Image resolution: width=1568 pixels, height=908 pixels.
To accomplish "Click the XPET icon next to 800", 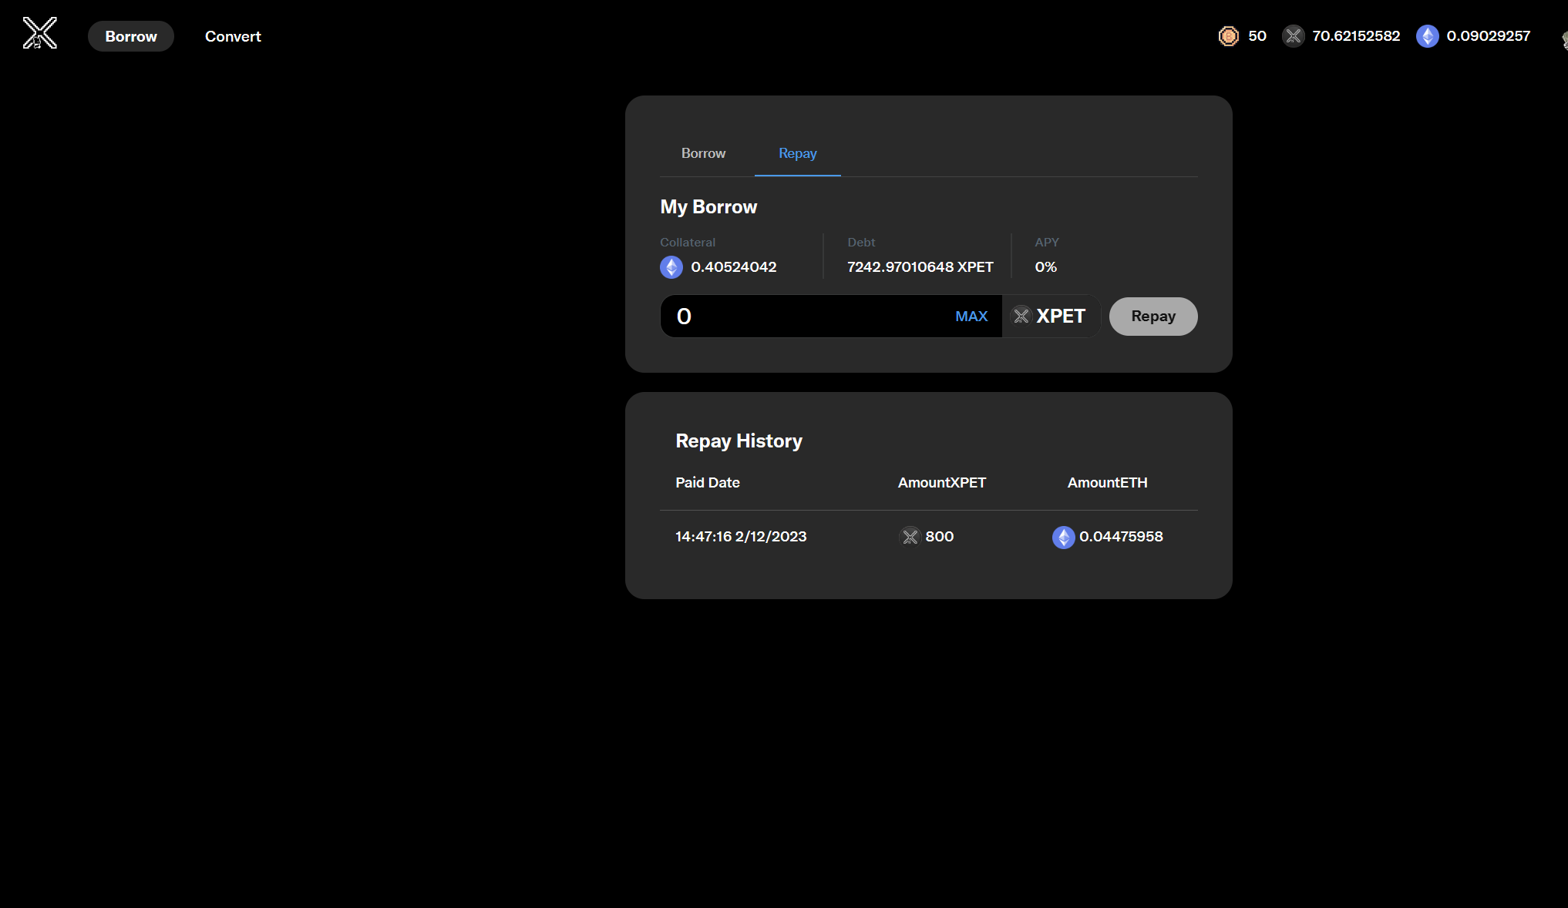I will coord(910,537).
